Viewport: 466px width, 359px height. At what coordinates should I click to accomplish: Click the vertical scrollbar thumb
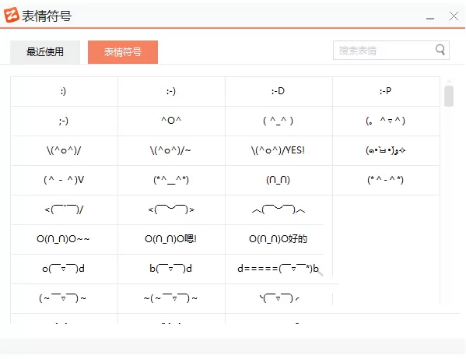(449, 96)
